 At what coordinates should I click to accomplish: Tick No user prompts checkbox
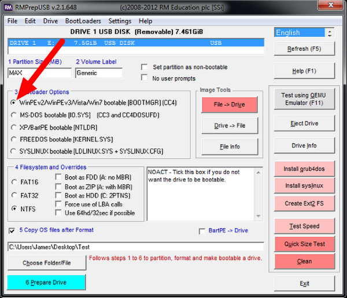pyautogui.click(x=144, y=78)
